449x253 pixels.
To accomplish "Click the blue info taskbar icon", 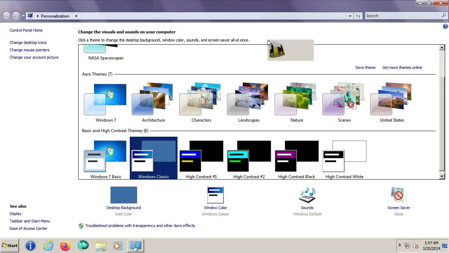I will tap(31, 246).
